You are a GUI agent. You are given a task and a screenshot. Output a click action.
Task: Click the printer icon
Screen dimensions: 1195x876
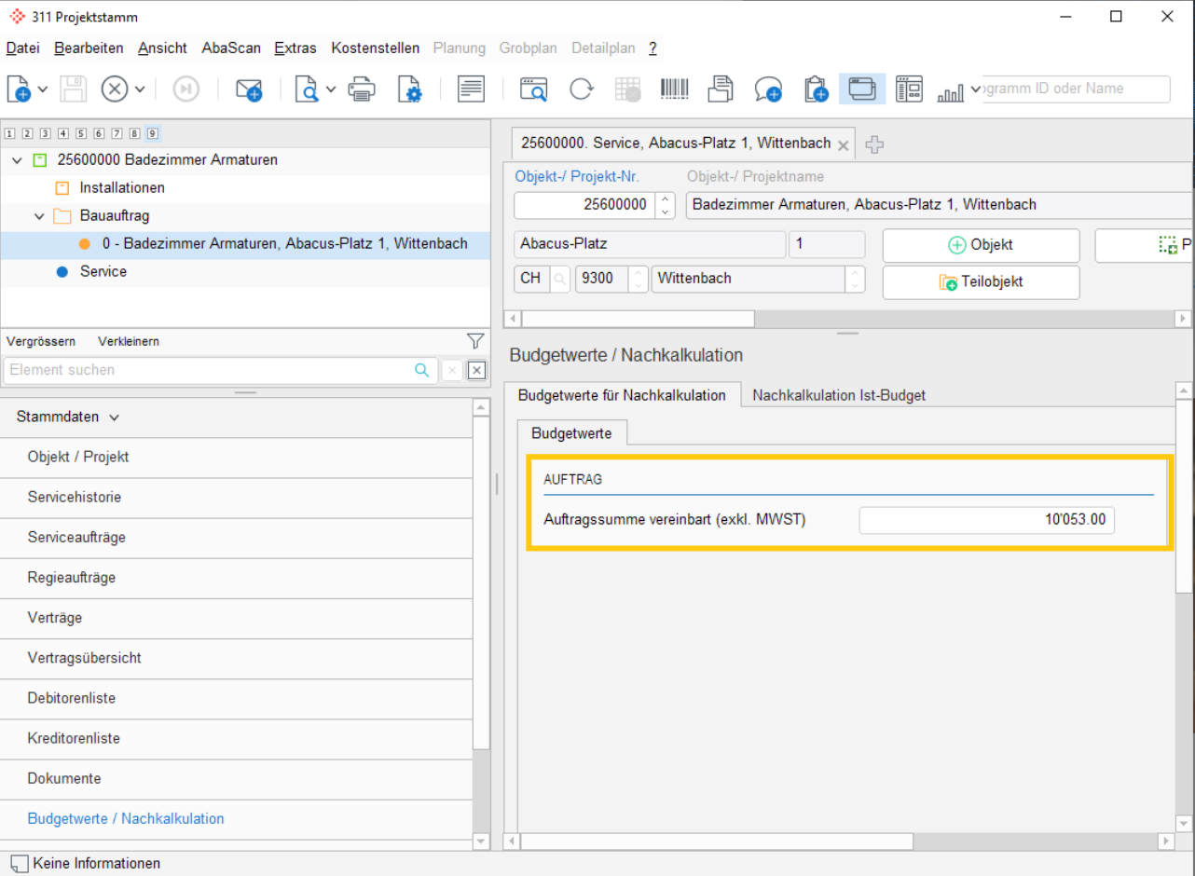[362, 89]
